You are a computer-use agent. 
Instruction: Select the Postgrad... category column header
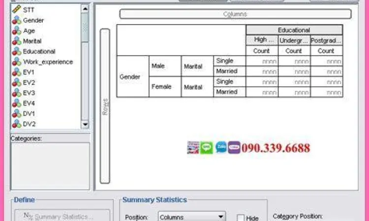326,40
